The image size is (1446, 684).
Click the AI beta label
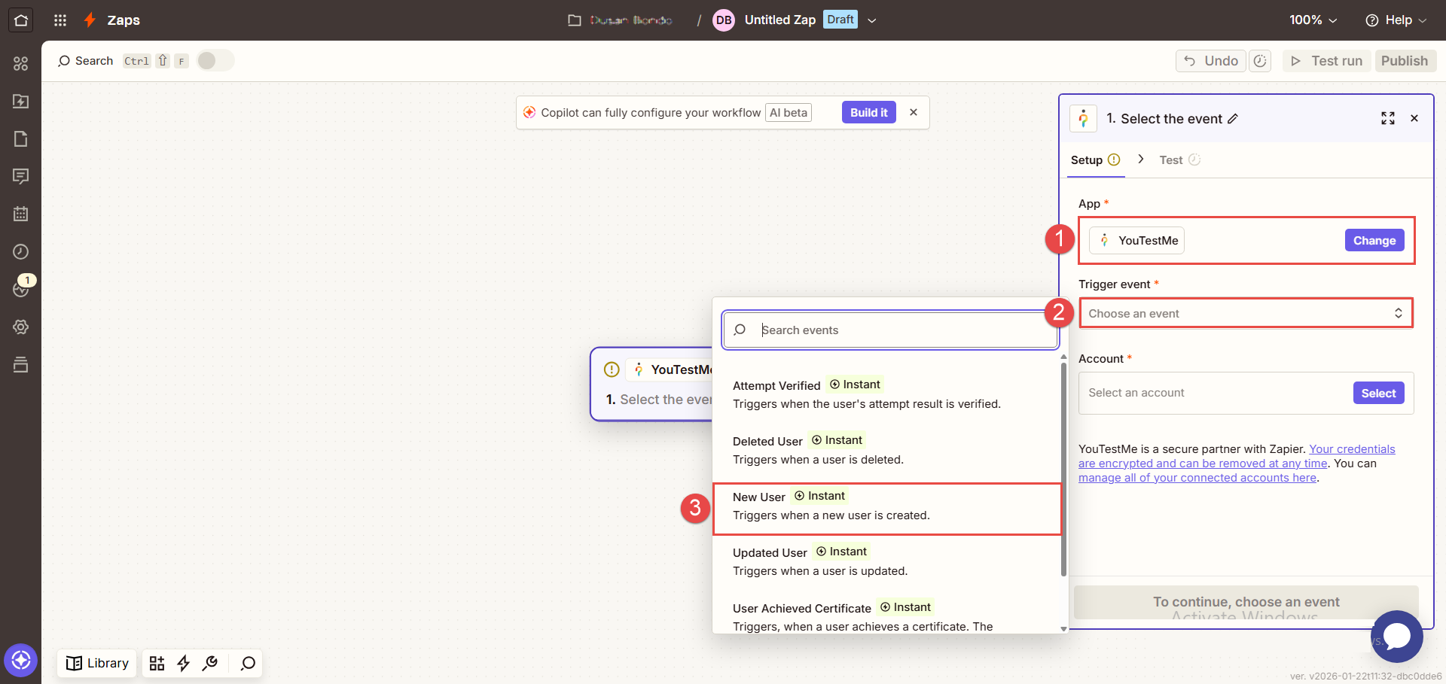coord(789,112)
